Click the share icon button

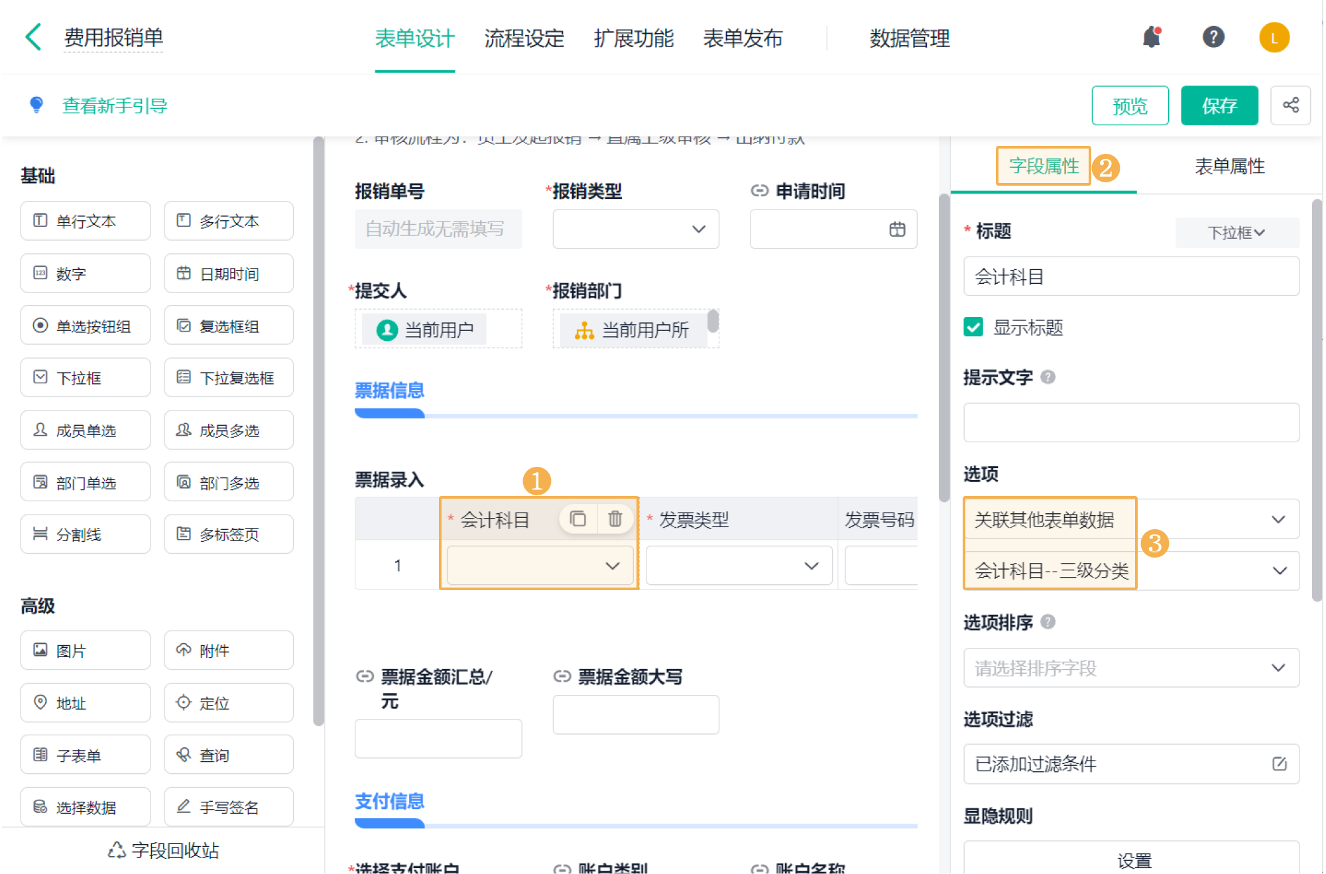(1290, 105)
